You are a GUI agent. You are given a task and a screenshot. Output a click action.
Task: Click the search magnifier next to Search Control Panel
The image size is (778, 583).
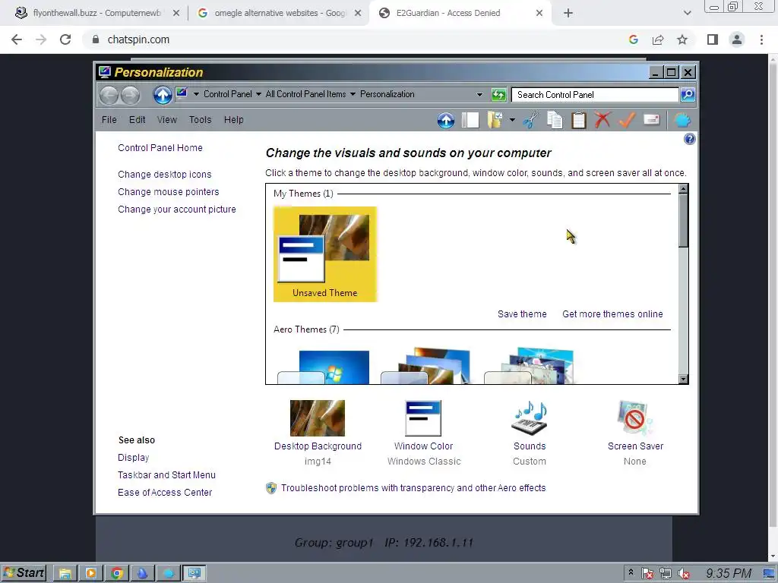688,94
